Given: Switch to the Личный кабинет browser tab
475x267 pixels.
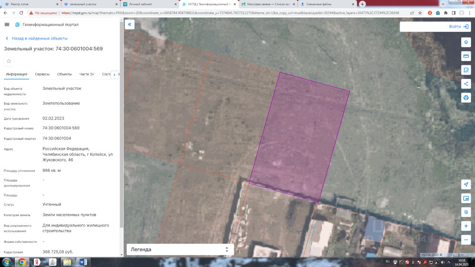Looking at the screenshot, I should pos(150,4).
